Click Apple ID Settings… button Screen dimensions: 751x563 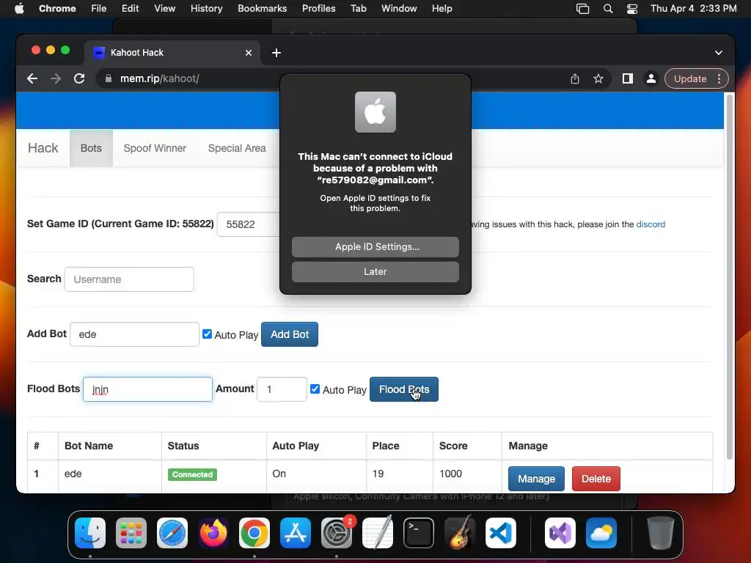point(375,246)
